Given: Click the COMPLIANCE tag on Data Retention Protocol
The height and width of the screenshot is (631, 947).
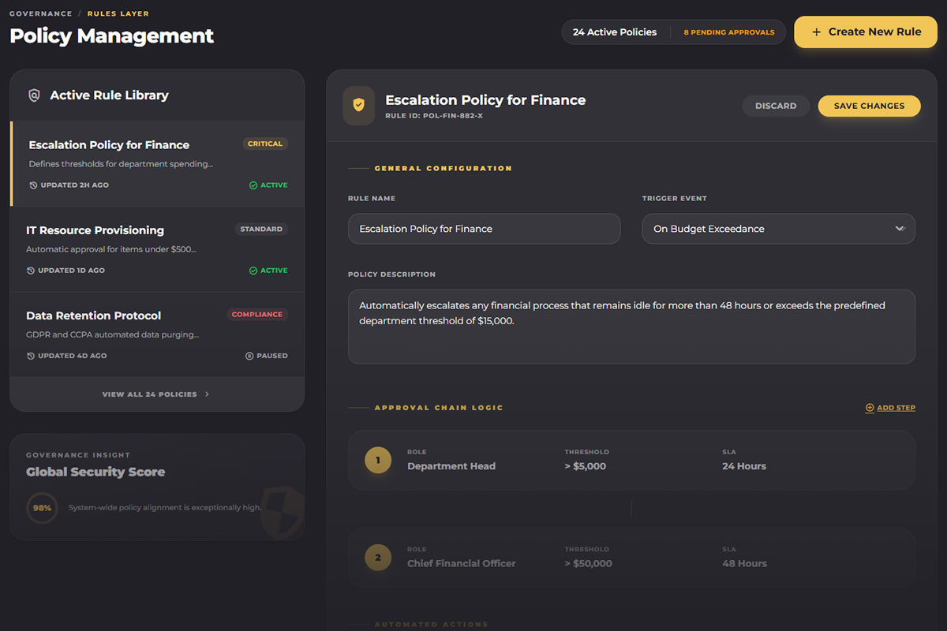Looking at the screenshot, I should (x=257, y=315).
